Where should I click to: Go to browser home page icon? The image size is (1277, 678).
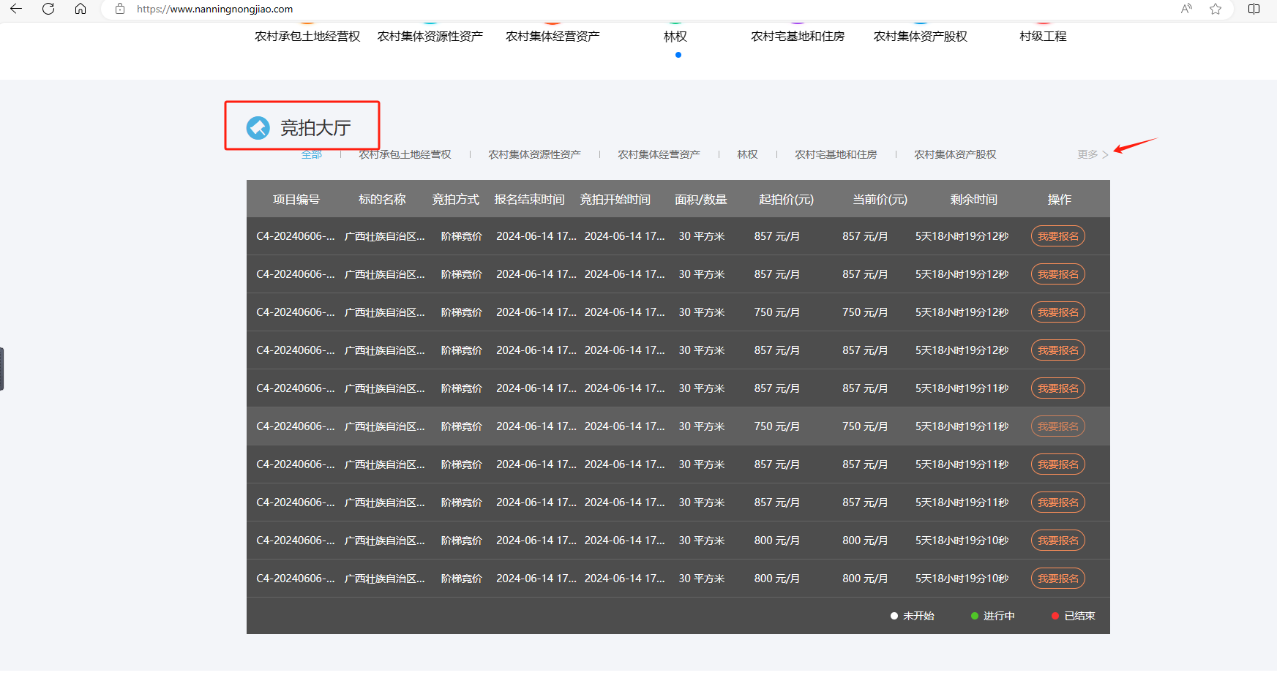click(x=80, y=9)
